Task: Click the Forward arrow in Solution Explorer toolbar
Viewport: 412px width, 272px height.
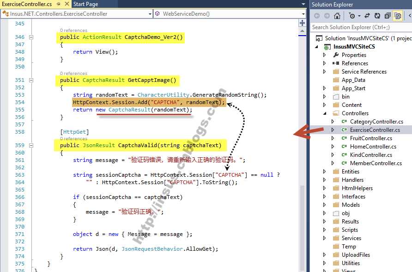Action: (x=327, y=16)
